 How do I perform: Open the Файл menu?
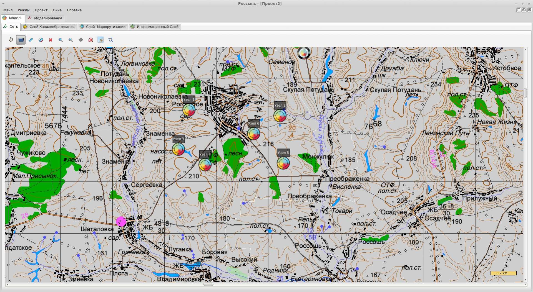click(8, 10)
